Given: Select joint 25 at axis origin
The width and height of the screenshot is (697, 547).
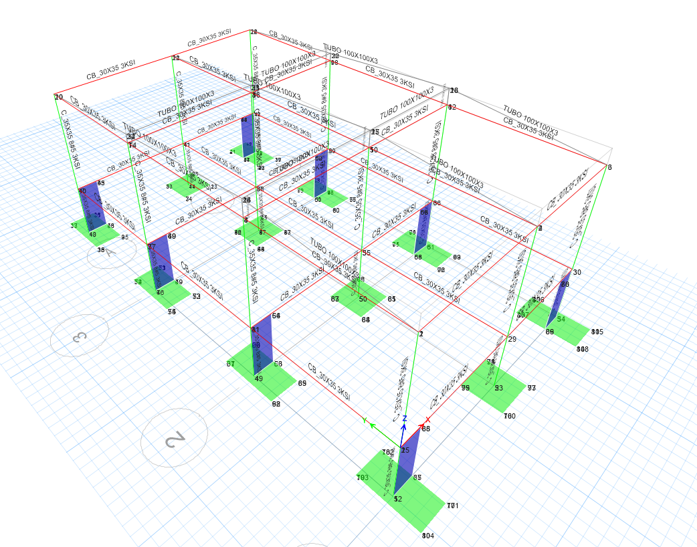Looking at the screenshot, I should (x=405, y=450).
